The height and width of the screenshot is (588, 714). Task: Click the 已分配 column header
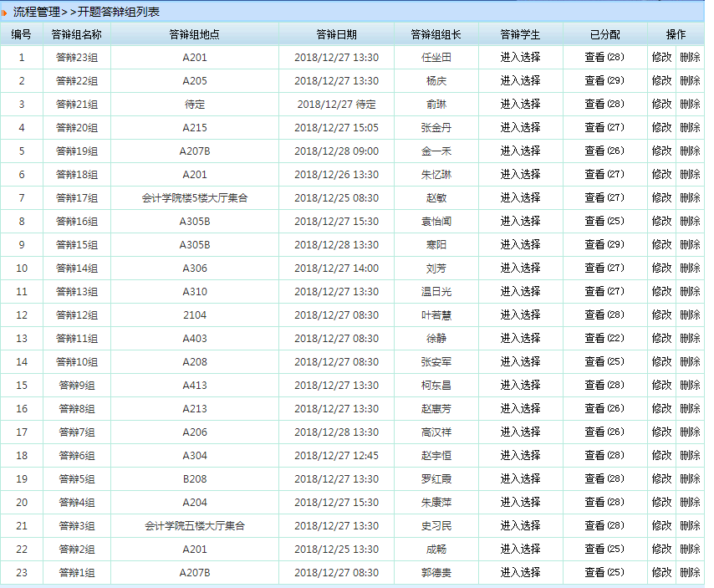point(604,34)
